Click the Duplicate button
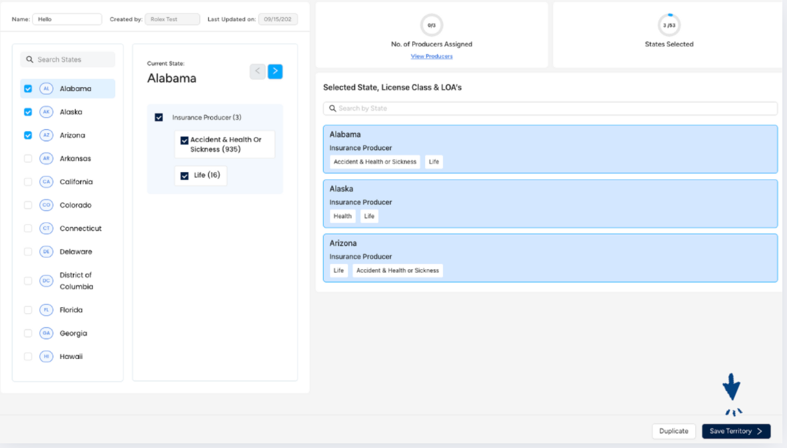Screen dimensions: 787x448 click(x=673, y=431)
